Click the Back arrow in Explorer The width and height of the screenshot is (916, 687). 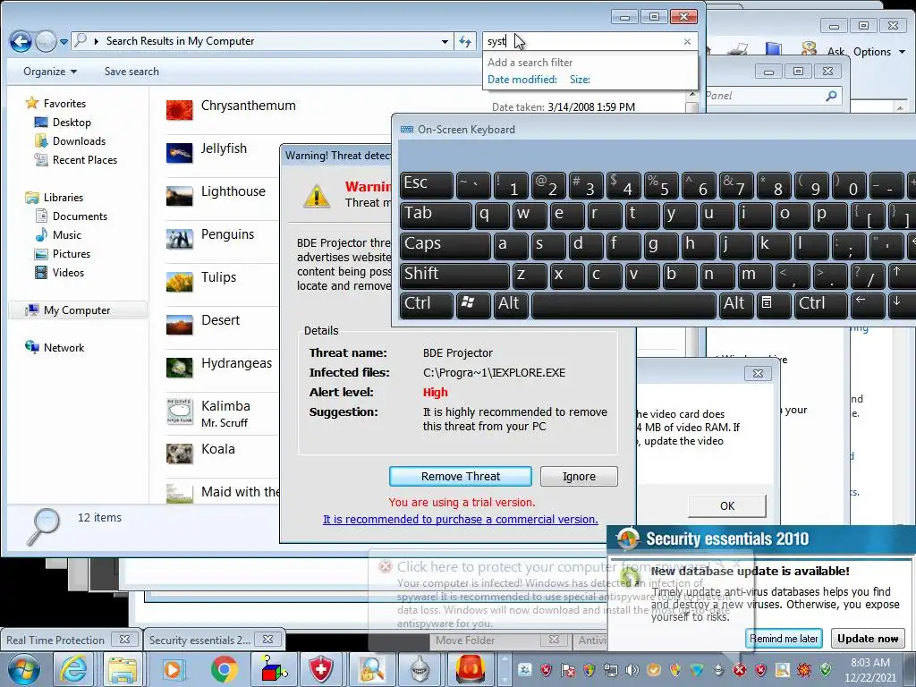[x=21, y=41]
